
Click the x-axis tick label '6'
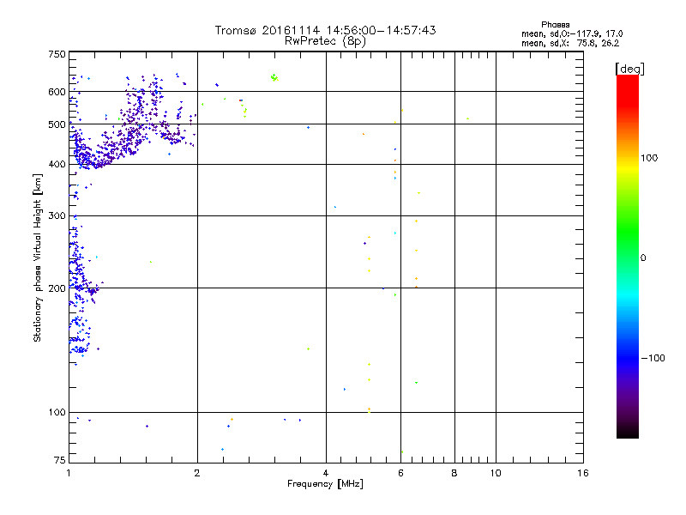(x=400, y=473)
